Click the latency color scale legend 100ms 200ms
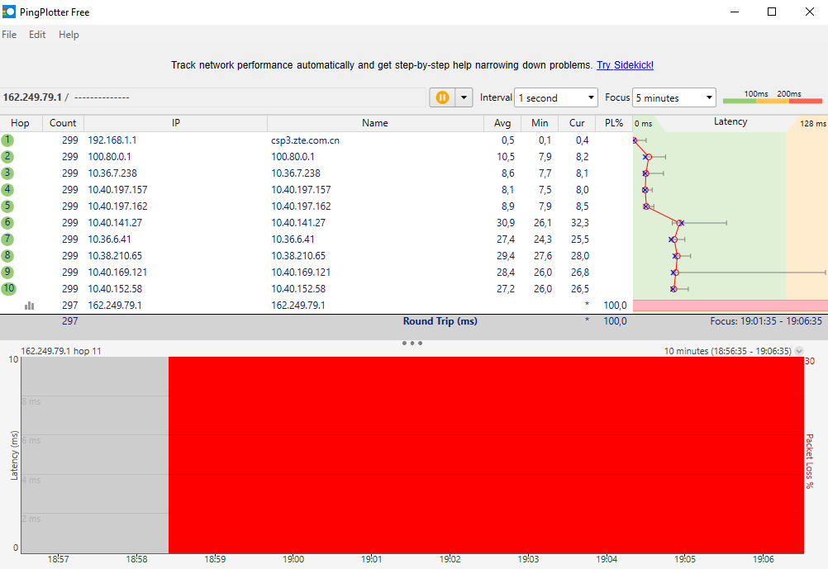The height and width of the screenshot is (569, 828). coord(773,97)
